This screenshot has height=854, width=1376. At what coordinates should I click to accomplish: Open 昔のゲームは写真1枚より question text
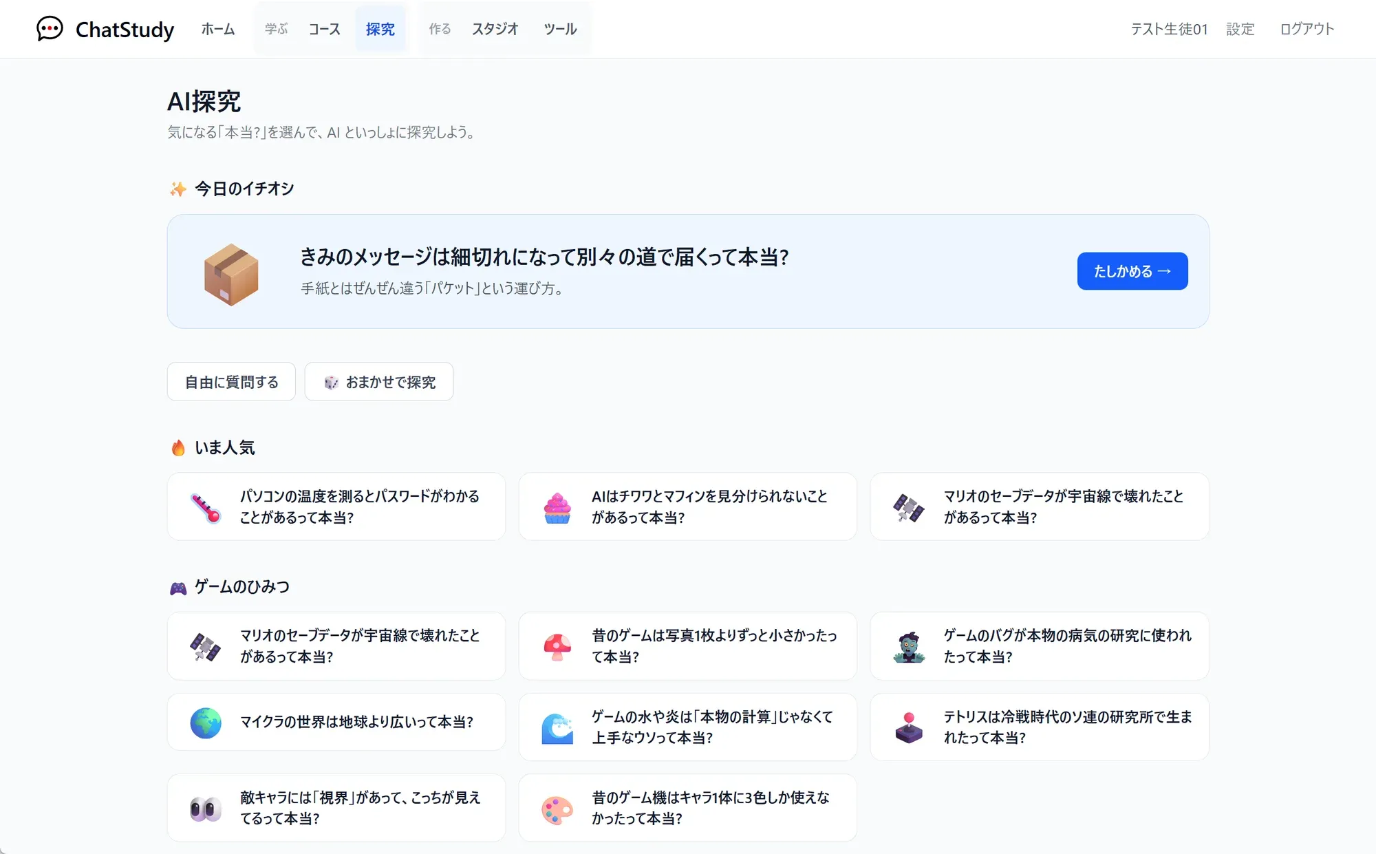point(714,646)
